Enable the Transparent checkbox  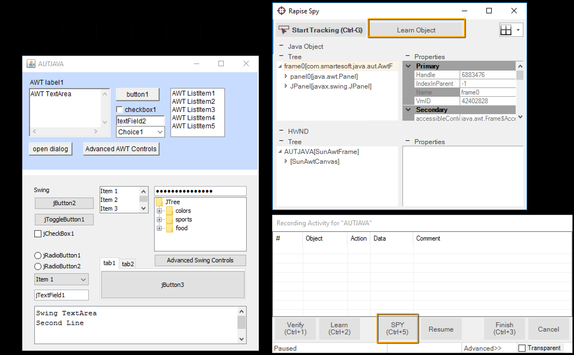pyautogui.click(x=522, y=348)
